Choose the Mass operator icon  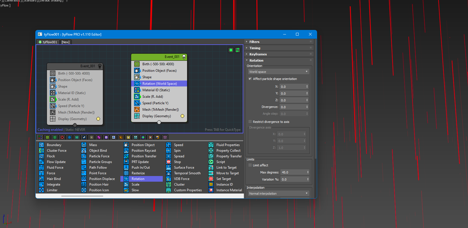pyautogui.click(x=84, y=145)
